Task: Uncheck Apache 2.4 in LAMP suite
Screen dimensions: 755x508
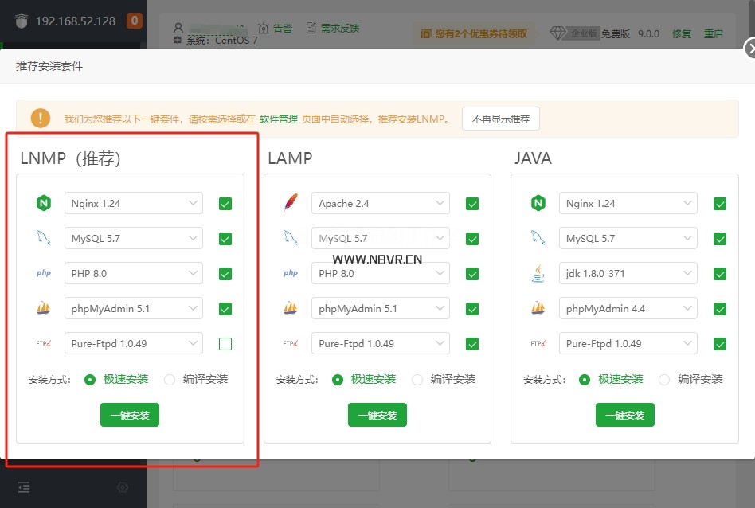Action: click(472, 204)
